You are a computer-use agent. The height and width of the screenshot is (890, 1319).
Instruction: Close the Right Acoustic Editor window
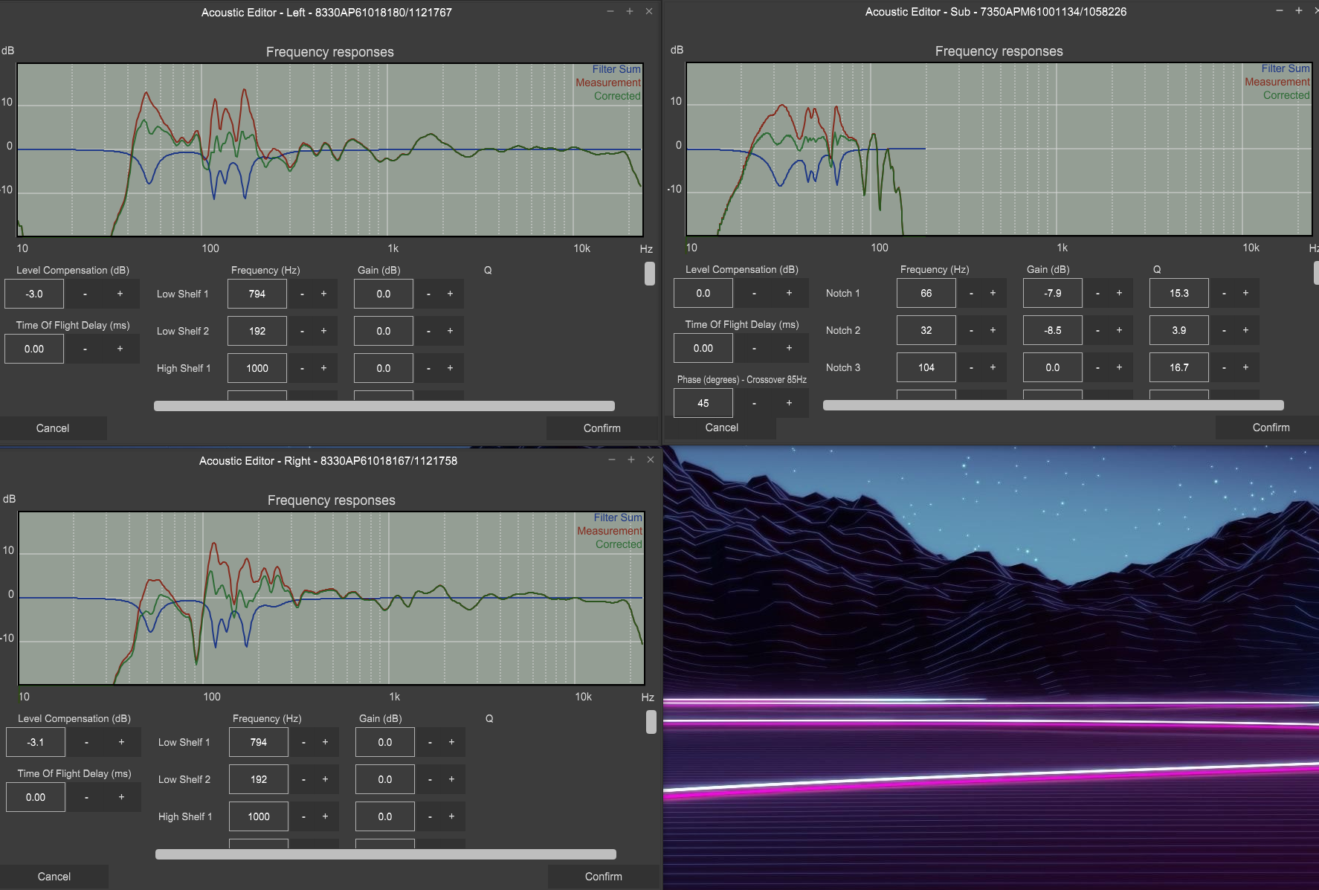[651, 459]
